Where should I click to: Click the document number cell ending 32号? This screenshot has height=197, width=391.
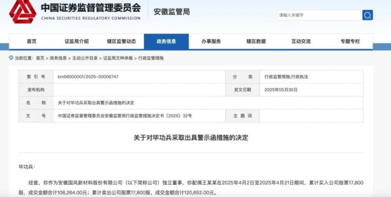[x=139, y=116]
